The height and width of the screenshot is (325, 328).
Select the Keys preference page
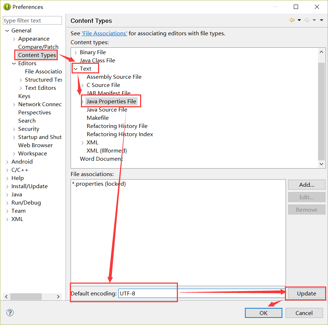pyautogui.click(x=24, y=96)
